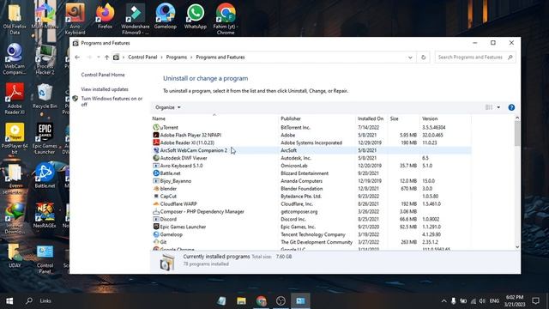Sort by the Size column header
549x309 pixels.
(x=403, y=118)
